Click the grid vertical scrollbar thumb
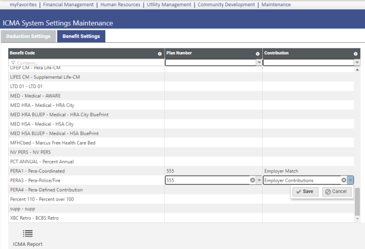The width and height of the screenshot is (365, 249). (x=357, y=202)
